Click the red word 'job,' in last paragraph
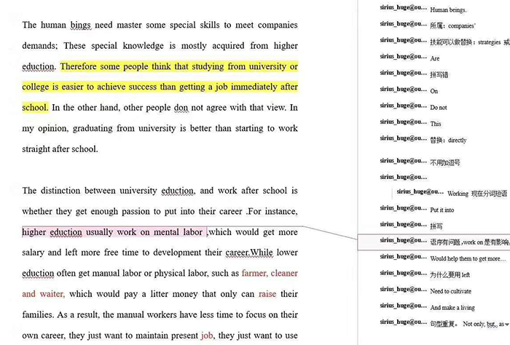 tap(206, 336)
